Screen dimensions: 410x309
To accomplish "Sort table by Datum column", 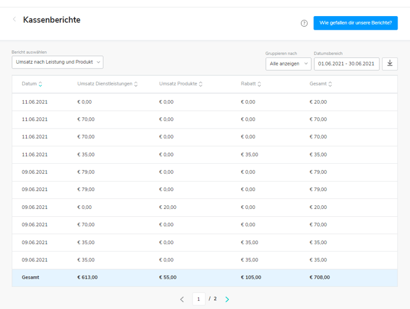I will point(41,84).
